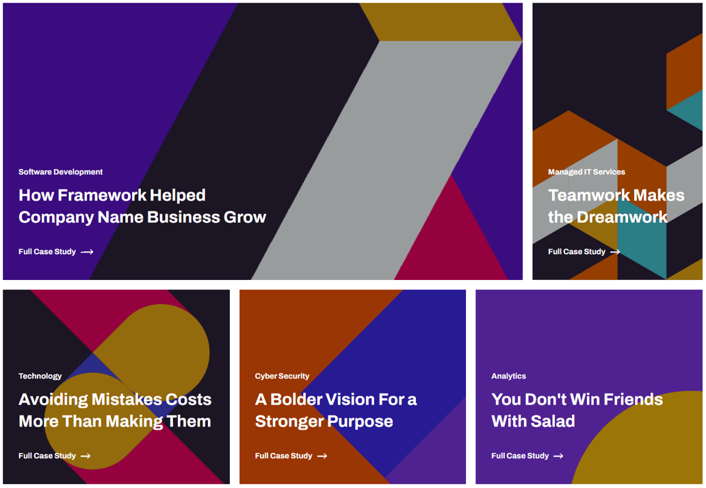Click the 'How Framework Helped Company Name Business Grow' headline
Viewport: 706px width, 488px height.
coord(142,206)
